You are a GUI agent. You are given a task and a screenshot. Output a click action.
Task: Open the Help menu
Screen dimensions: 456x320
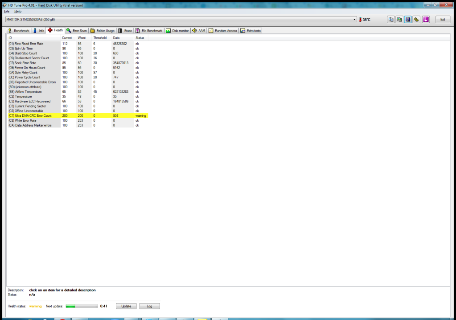[x=18, y=11]
